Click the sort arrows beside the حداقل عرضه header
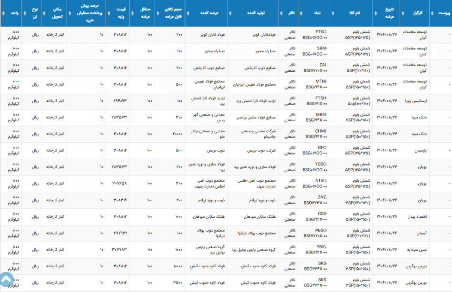 133,13
